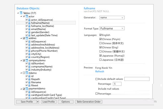
Task: Collapse the companydemo table node
Action: pyautogui.click(x=21, y=61)
